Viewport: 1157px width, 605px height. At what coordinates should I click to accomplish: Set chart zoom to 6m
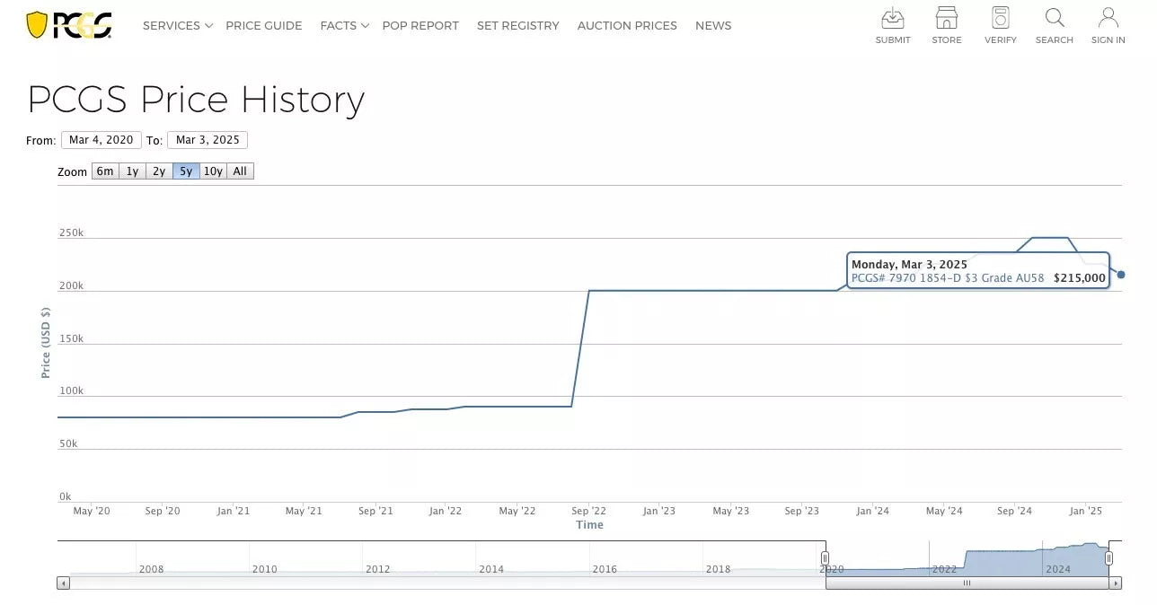pos(105,171)
